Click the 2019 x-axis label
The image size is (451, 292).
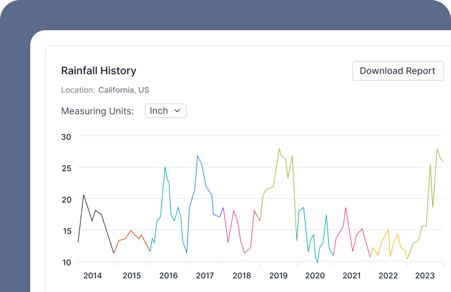click(278, 276)
